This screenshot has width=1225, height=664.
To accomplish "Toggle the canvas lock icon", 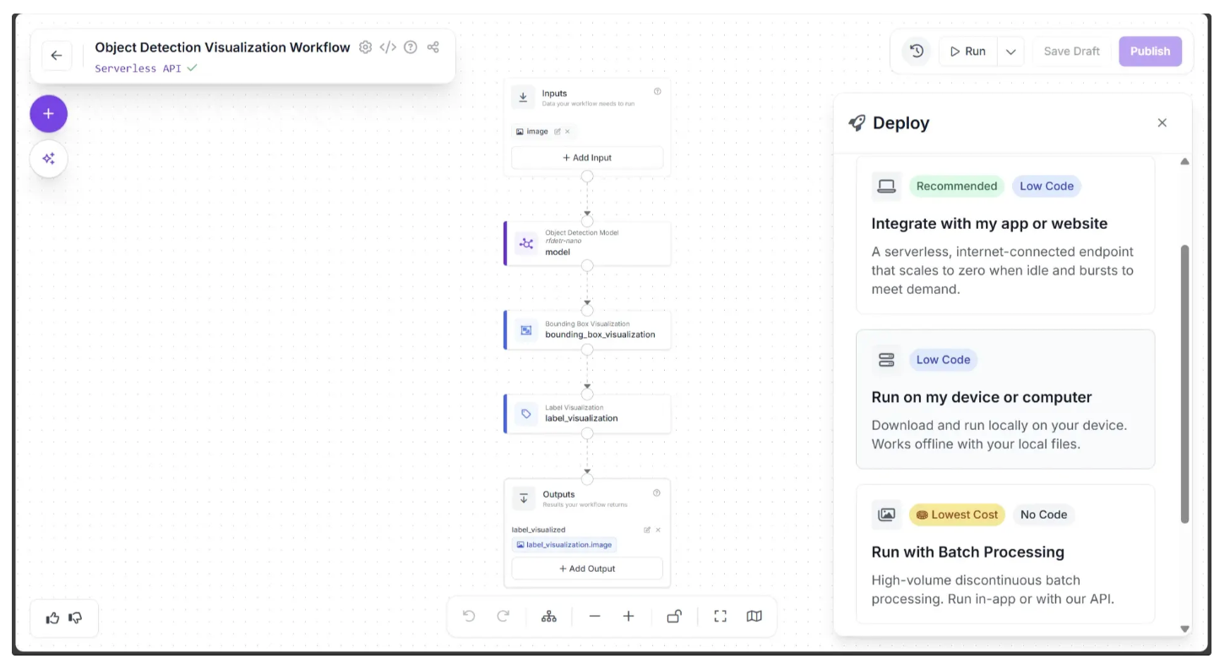I will click(x=674, y=617).
